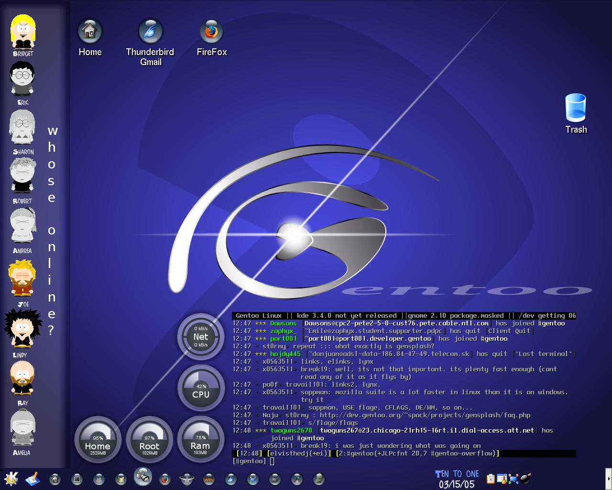Click the Ram 75% gauge
This screenshot has height=490, width=612.
point(201,440)
